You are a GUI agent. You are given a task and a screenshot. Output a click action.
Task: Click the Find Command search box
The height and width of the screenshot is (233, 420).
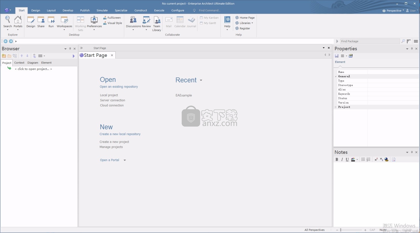coord(210,11)
